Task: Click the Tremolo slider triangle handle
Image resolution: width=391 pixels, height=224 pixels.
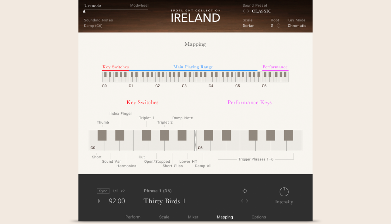Action: [84, 11]
